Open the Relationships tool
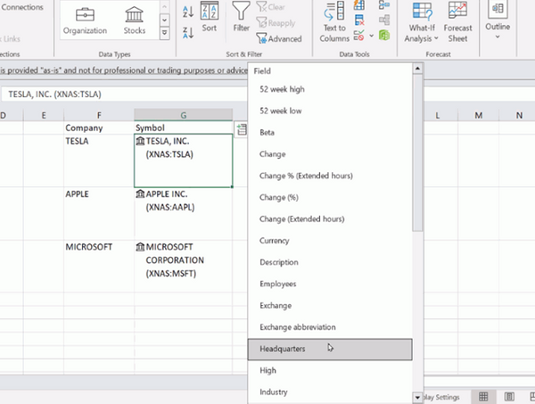The image size is (535, 404). (x=384, y=20)
